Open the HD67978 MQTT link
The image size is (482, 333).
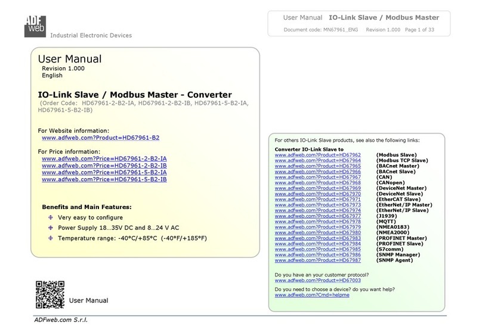pos(318,222)
